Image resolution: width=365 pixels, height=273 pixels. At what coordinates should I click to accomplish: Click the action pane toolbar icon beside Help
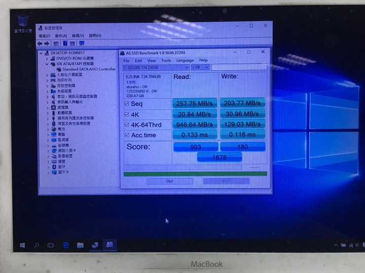[x=72, y=43]
